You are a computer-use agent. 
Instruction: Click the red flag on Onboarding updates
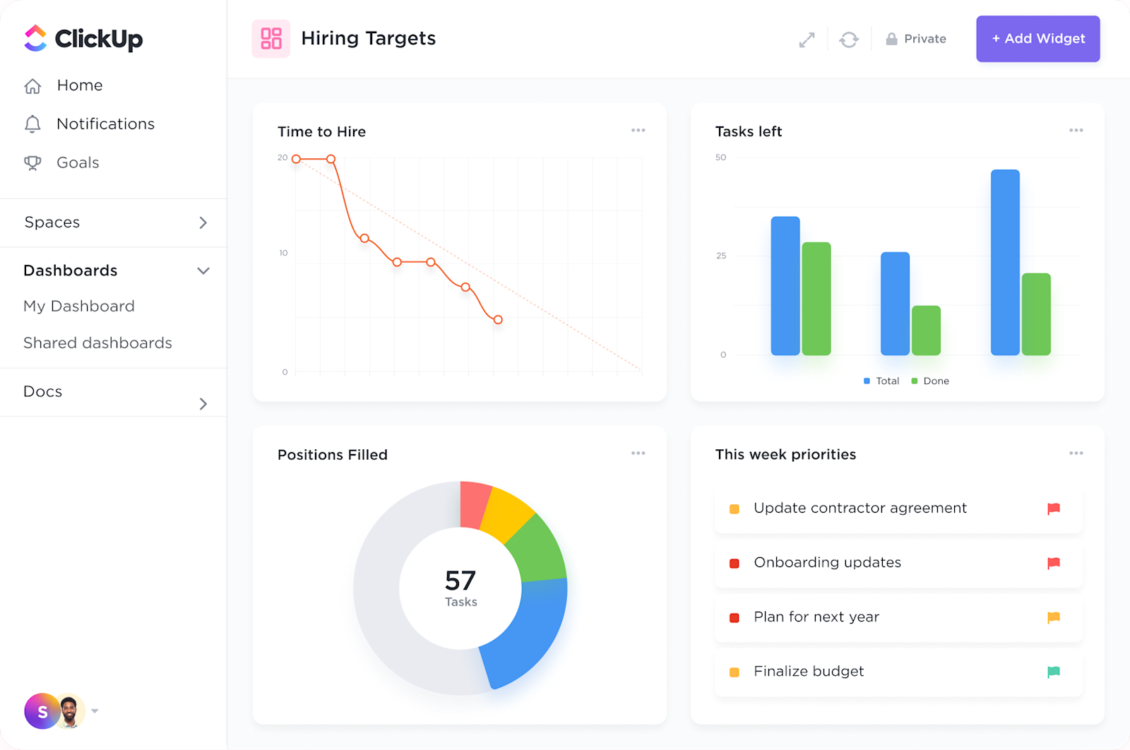pyautogui.click(x=1052, y=563)
